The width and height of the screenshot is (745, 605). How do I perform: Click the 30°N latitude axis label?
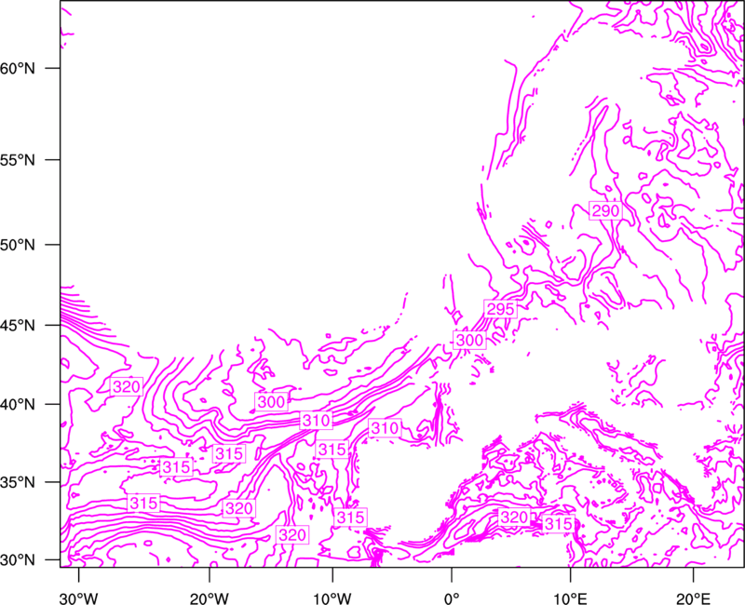click(x=18, y=560)
